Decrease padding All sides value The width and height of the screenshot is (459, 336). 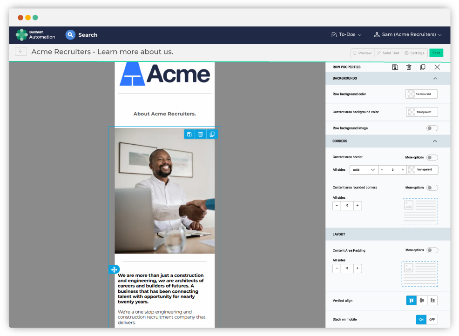tap(337, 268)
